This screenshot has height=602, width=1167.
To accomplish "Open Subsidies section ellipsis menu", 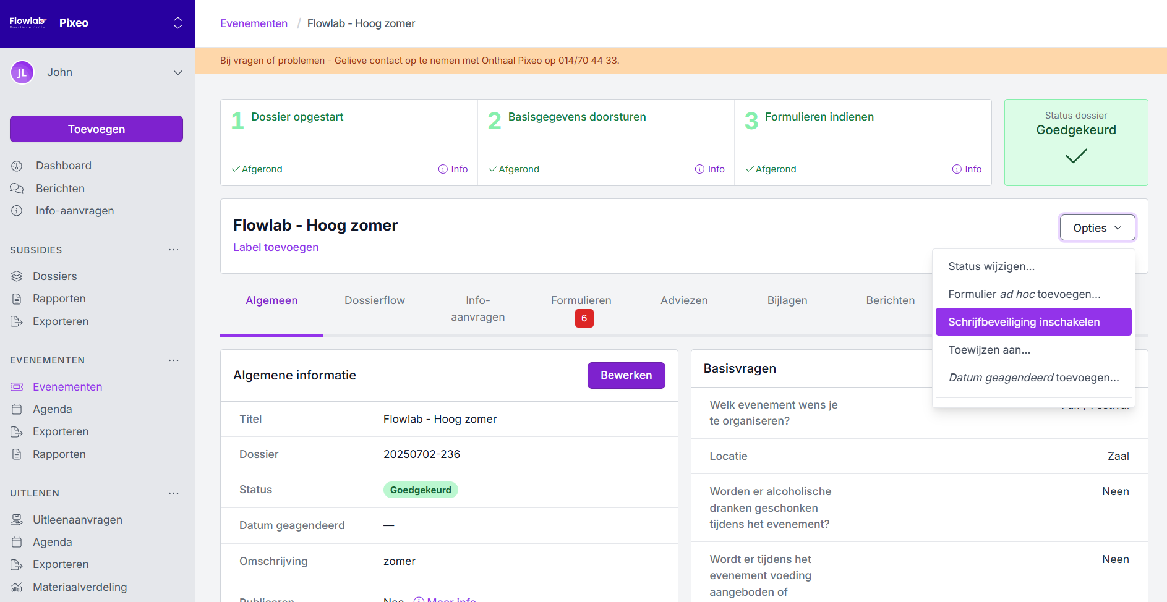I will click(174, 250).
